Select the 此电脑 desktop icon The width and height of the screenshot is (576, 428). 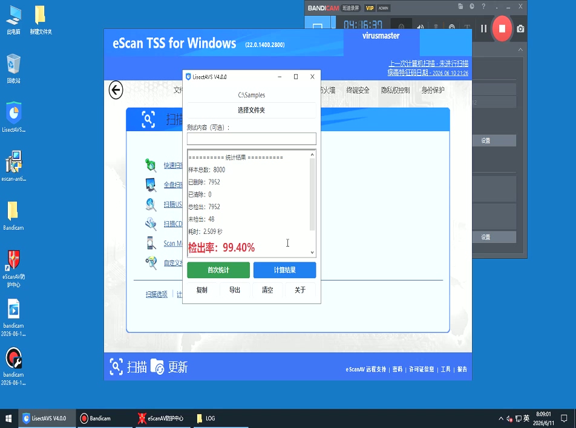[13, 20]
